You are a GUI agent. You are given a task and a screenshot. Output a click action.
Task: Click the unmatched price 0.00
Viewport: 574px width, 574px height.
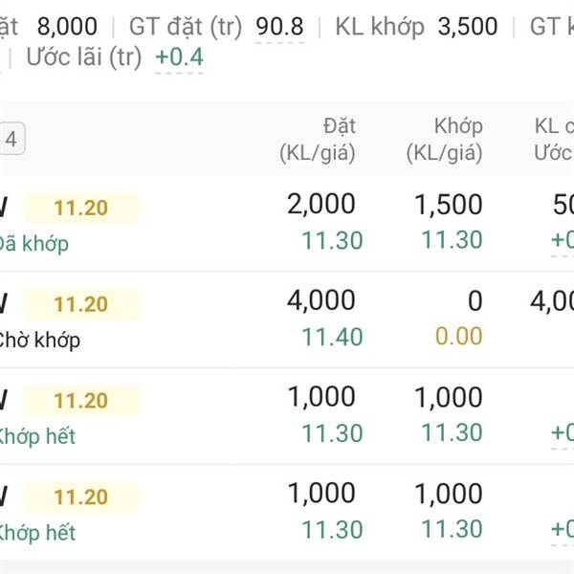[x=459, y=337]
